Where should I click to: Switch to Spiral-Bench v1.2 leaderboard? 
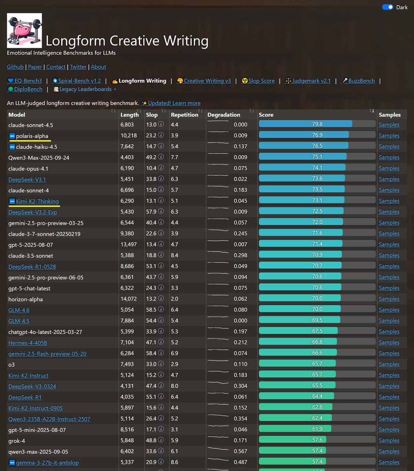[76, 81]
